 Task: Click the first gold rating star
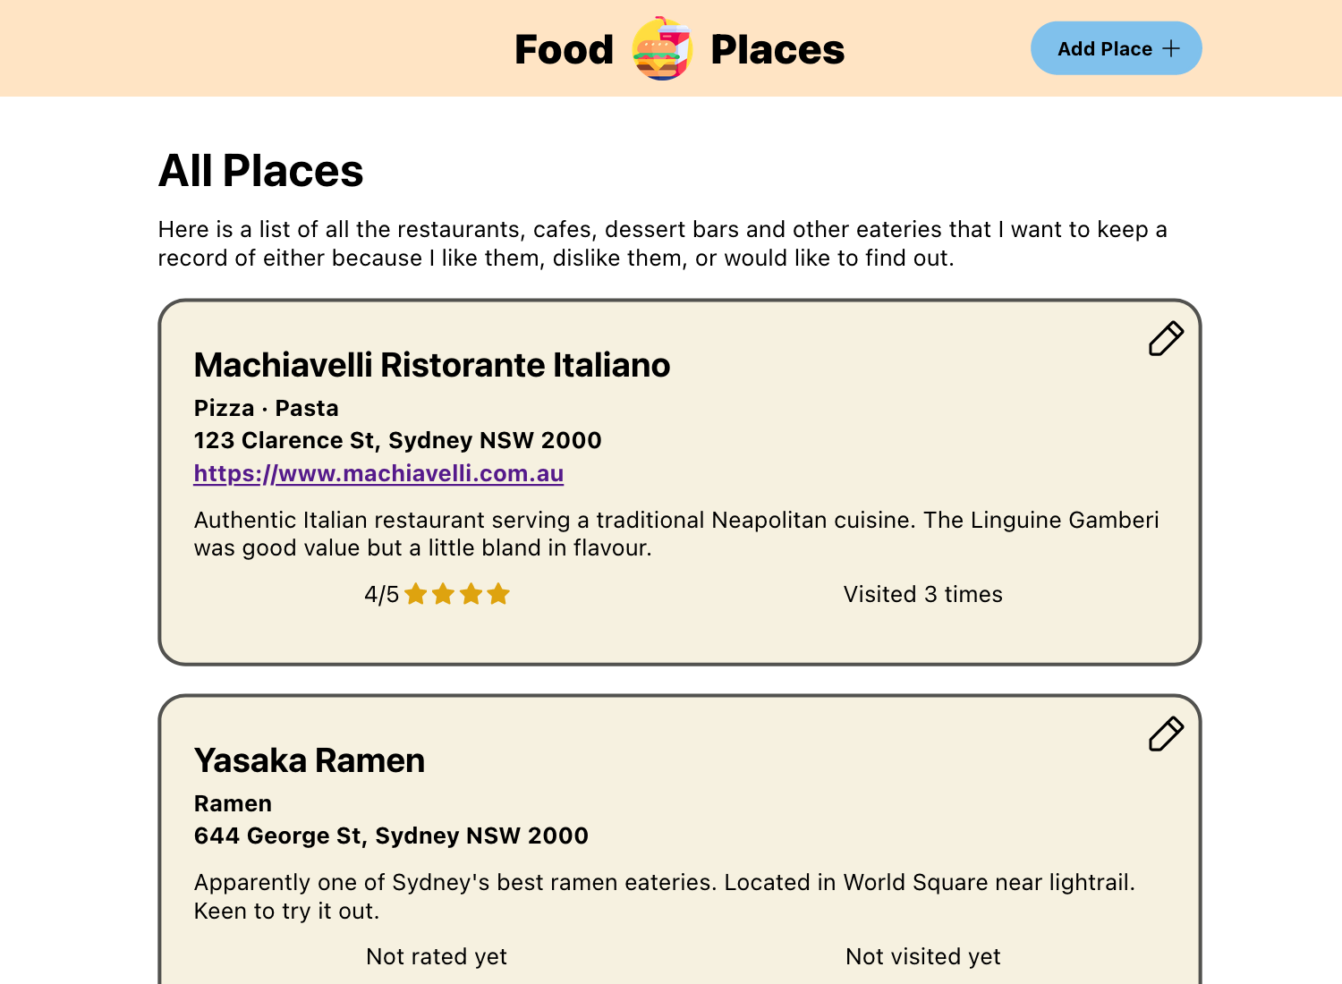click(416, 594)
